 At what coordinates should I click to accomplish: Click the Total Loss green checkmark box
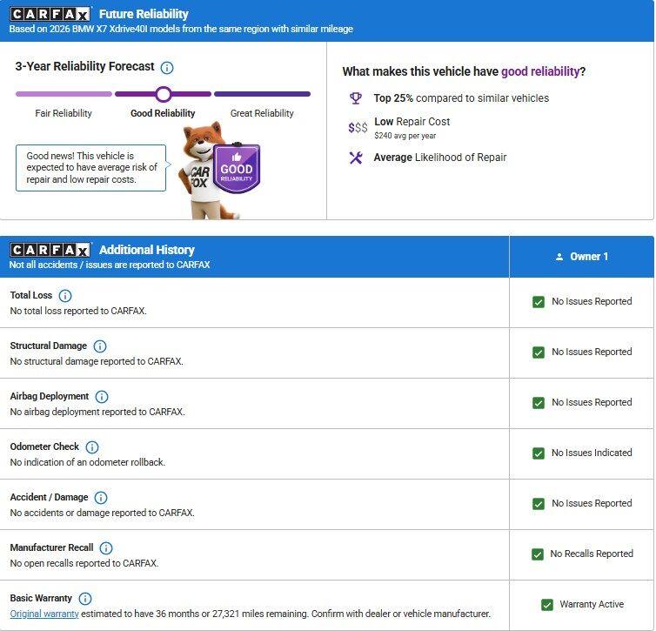click(539, 302)
